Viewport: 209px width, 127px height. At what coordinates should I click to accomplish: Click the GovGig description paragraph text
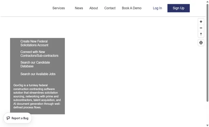pos(37,96)
